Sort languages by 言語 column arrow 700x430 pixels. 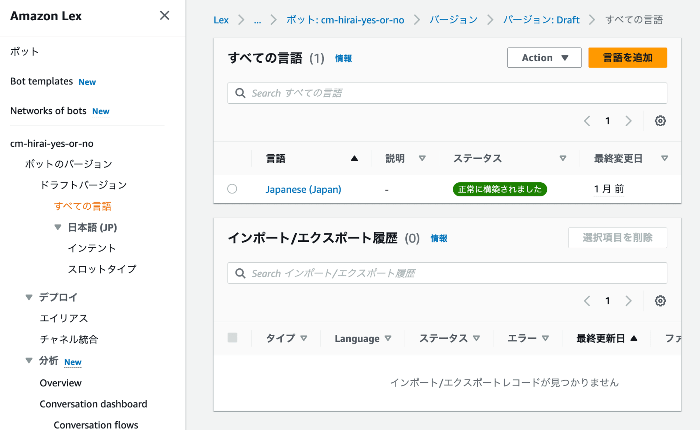pos(354,158)
